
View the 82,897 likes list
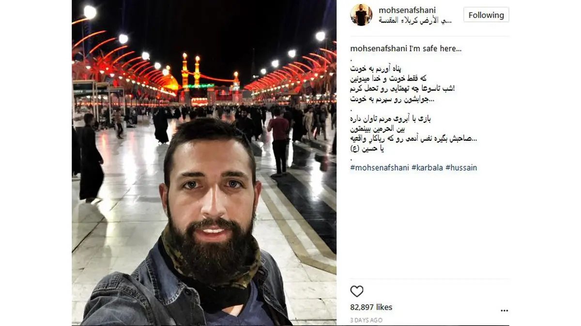pyautogui.click(x=371, y=307)
